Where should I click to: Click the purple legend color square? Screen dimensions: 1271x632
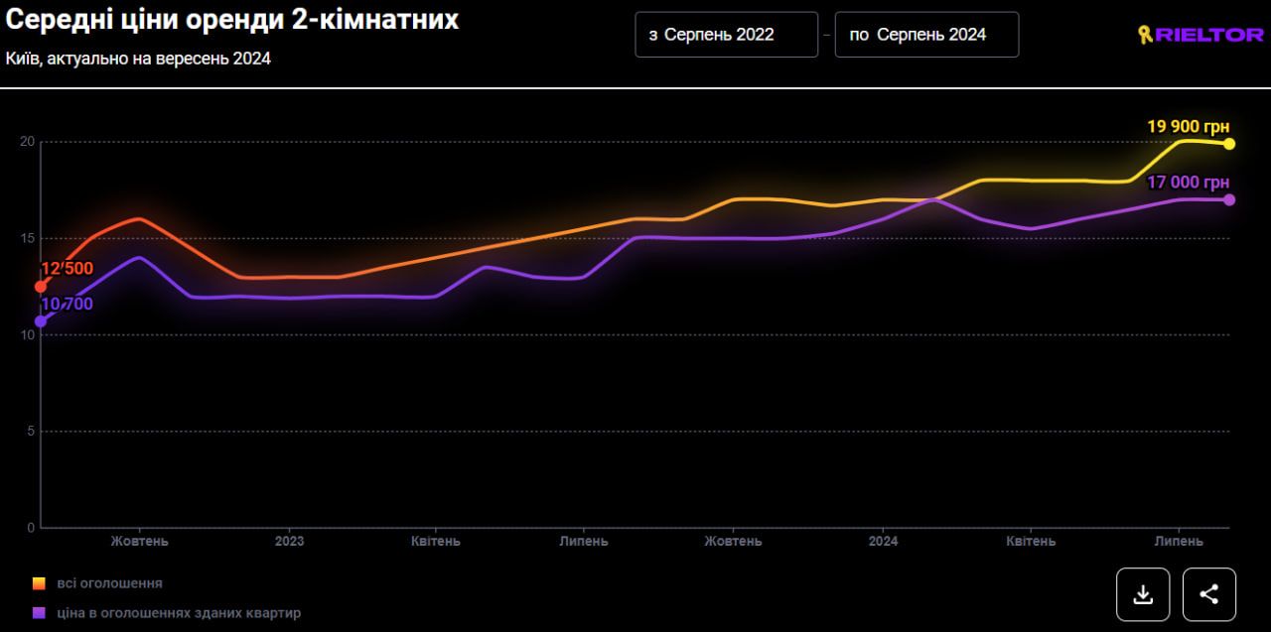coord(39,613)
